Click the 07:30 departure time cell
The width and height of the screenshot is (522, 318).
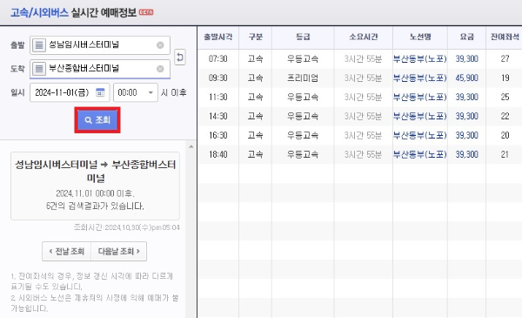coord(218,59)
